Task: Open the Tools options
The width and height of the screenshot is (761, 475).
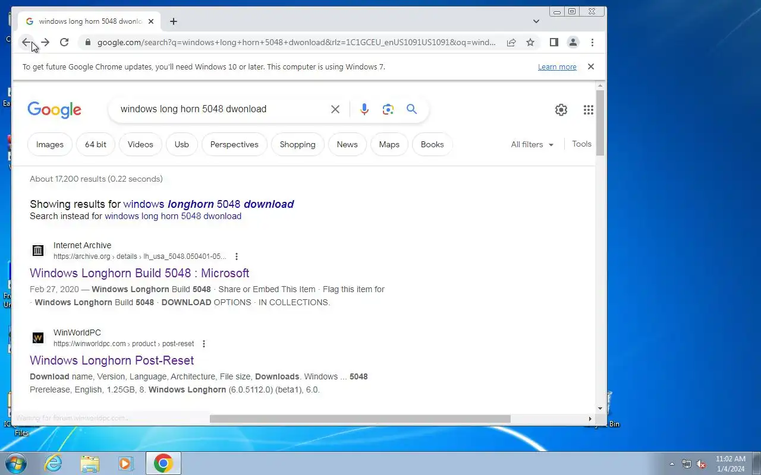Action: (581, 144)
